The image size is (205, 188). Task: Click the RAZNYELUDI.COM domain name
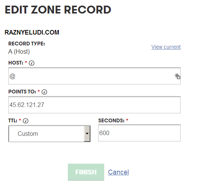[x=32, y=33]
